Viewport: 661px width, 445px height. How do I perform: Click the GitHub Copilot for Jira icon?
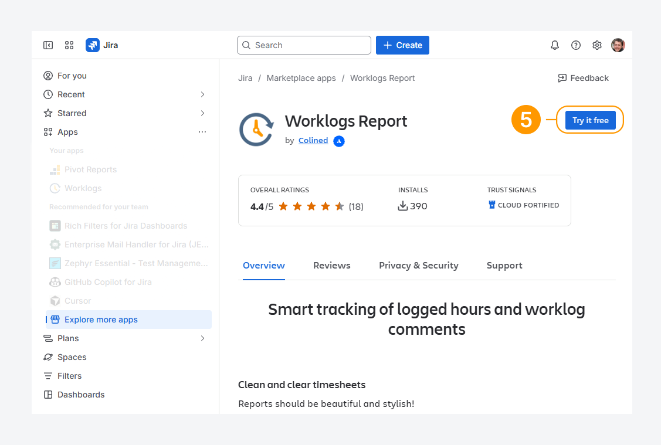[55, 282]
